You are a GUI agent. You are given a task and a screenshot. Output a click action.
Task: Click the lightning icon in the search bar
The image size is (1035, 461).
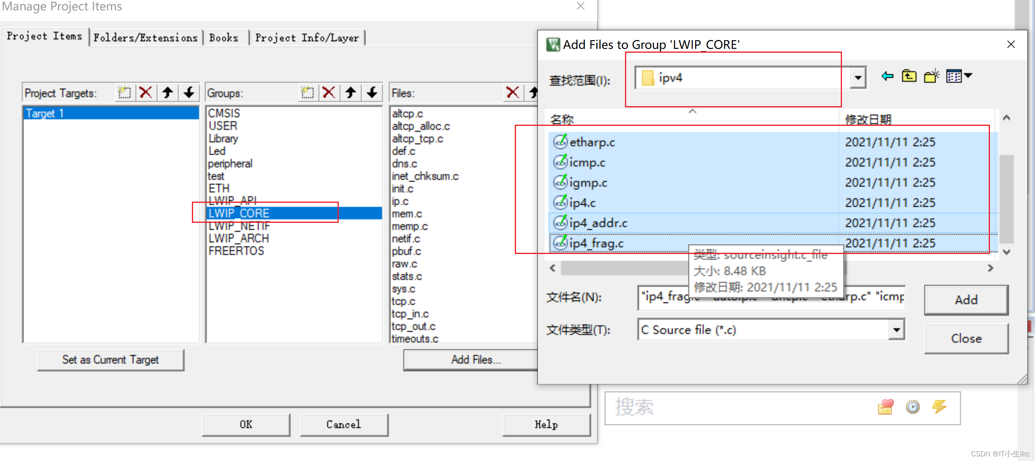click(939, 407)
